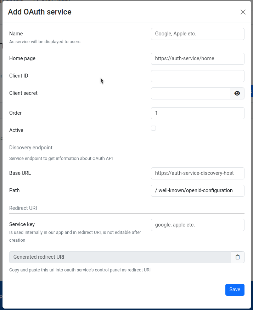253x310 pixels.
Task: Click the Client secret password field
Action: pyautogui.click(x=191, y=93)
